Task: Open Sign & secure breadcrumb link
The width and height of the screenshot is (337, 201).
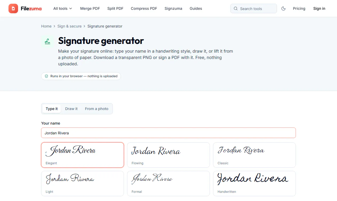Action: (x=70, y=26)
